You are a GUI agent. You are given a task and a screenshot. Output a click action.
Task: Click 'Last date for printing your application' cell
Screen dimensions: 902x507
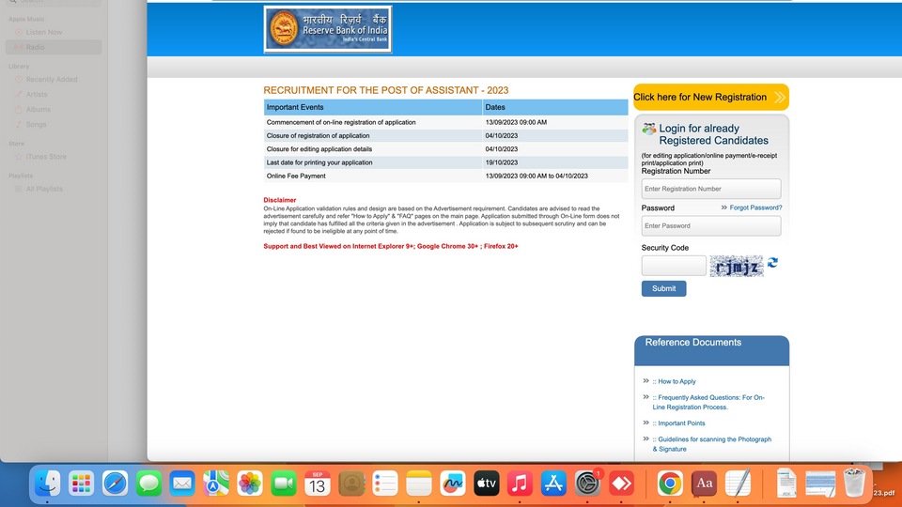(373, 162)
